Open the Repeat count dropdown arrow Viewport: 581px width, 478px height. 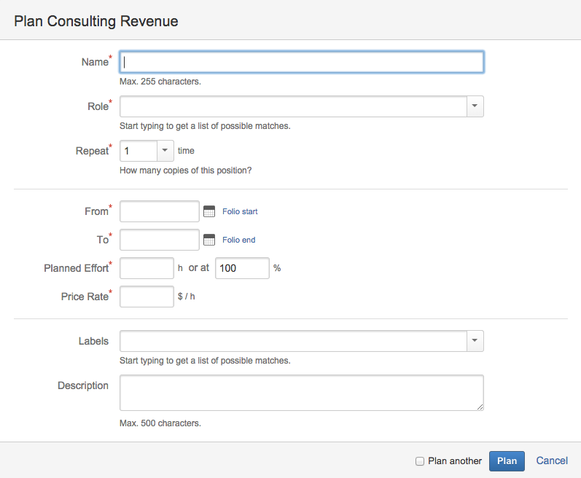[165, 151]
